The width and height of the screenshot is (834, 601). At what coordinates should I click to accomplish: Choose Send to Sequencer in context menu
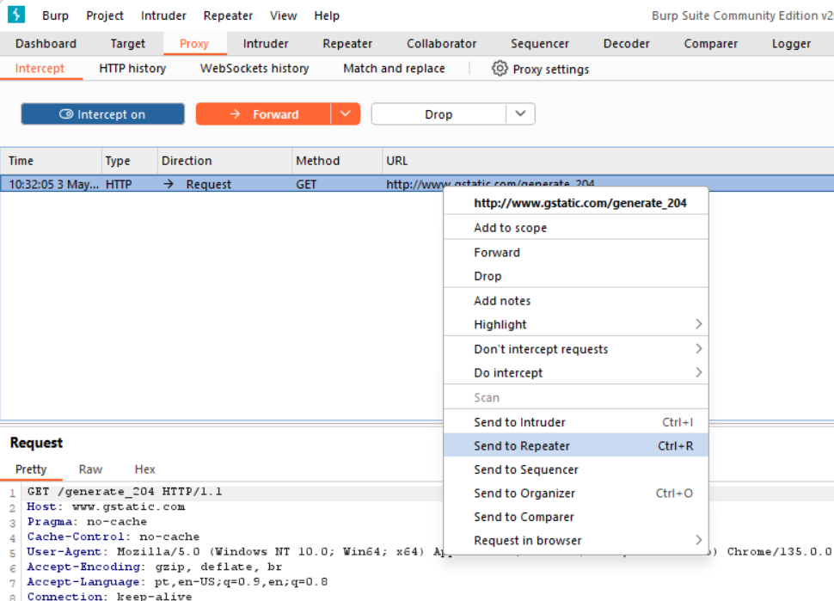pyautogui.click(x=576, y=469)
